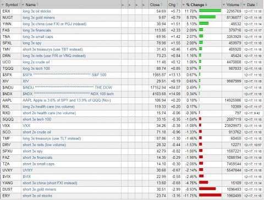Sort the table by Symbol column arrows
Image resolution: width=264 pixels, height=200 pixels.
coord(19,4)
